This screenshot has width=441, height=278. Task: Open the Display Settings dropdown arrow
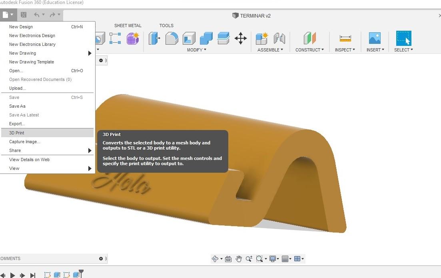click(278, 259)
